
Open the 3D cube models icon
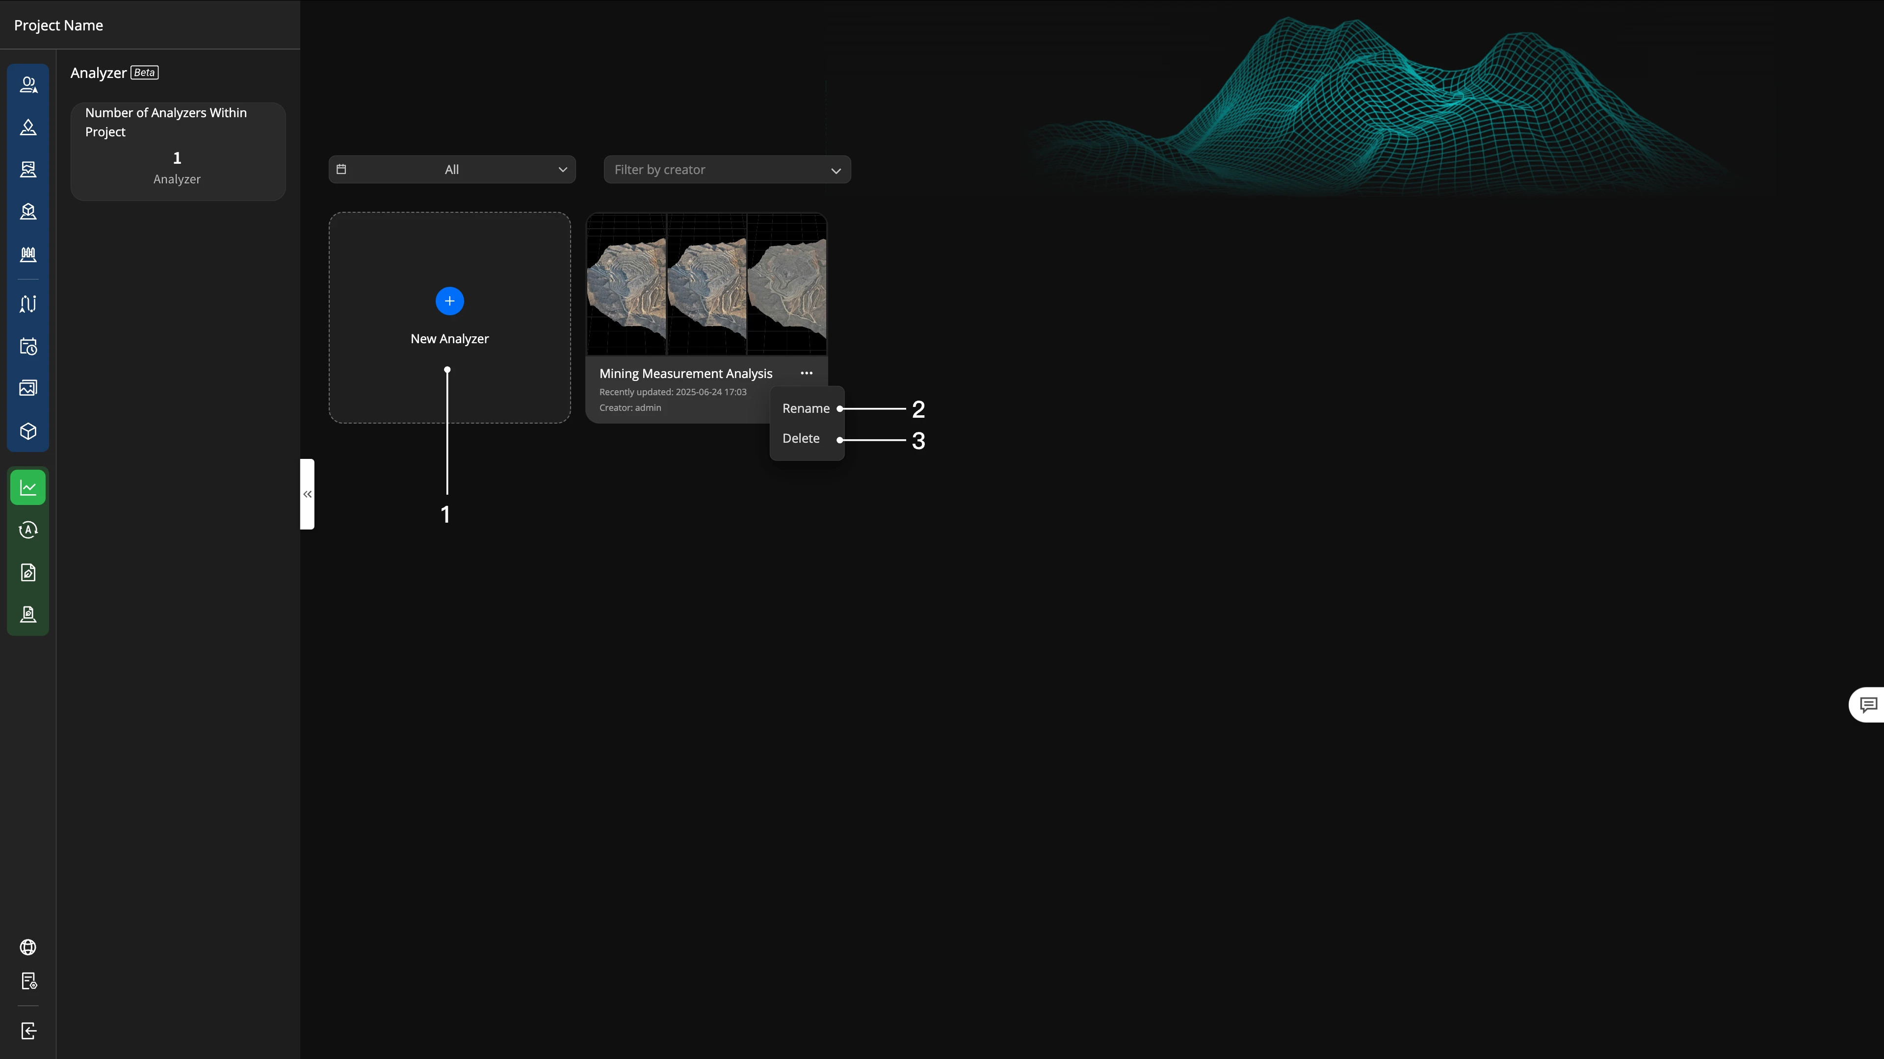(x=28, y=431)
